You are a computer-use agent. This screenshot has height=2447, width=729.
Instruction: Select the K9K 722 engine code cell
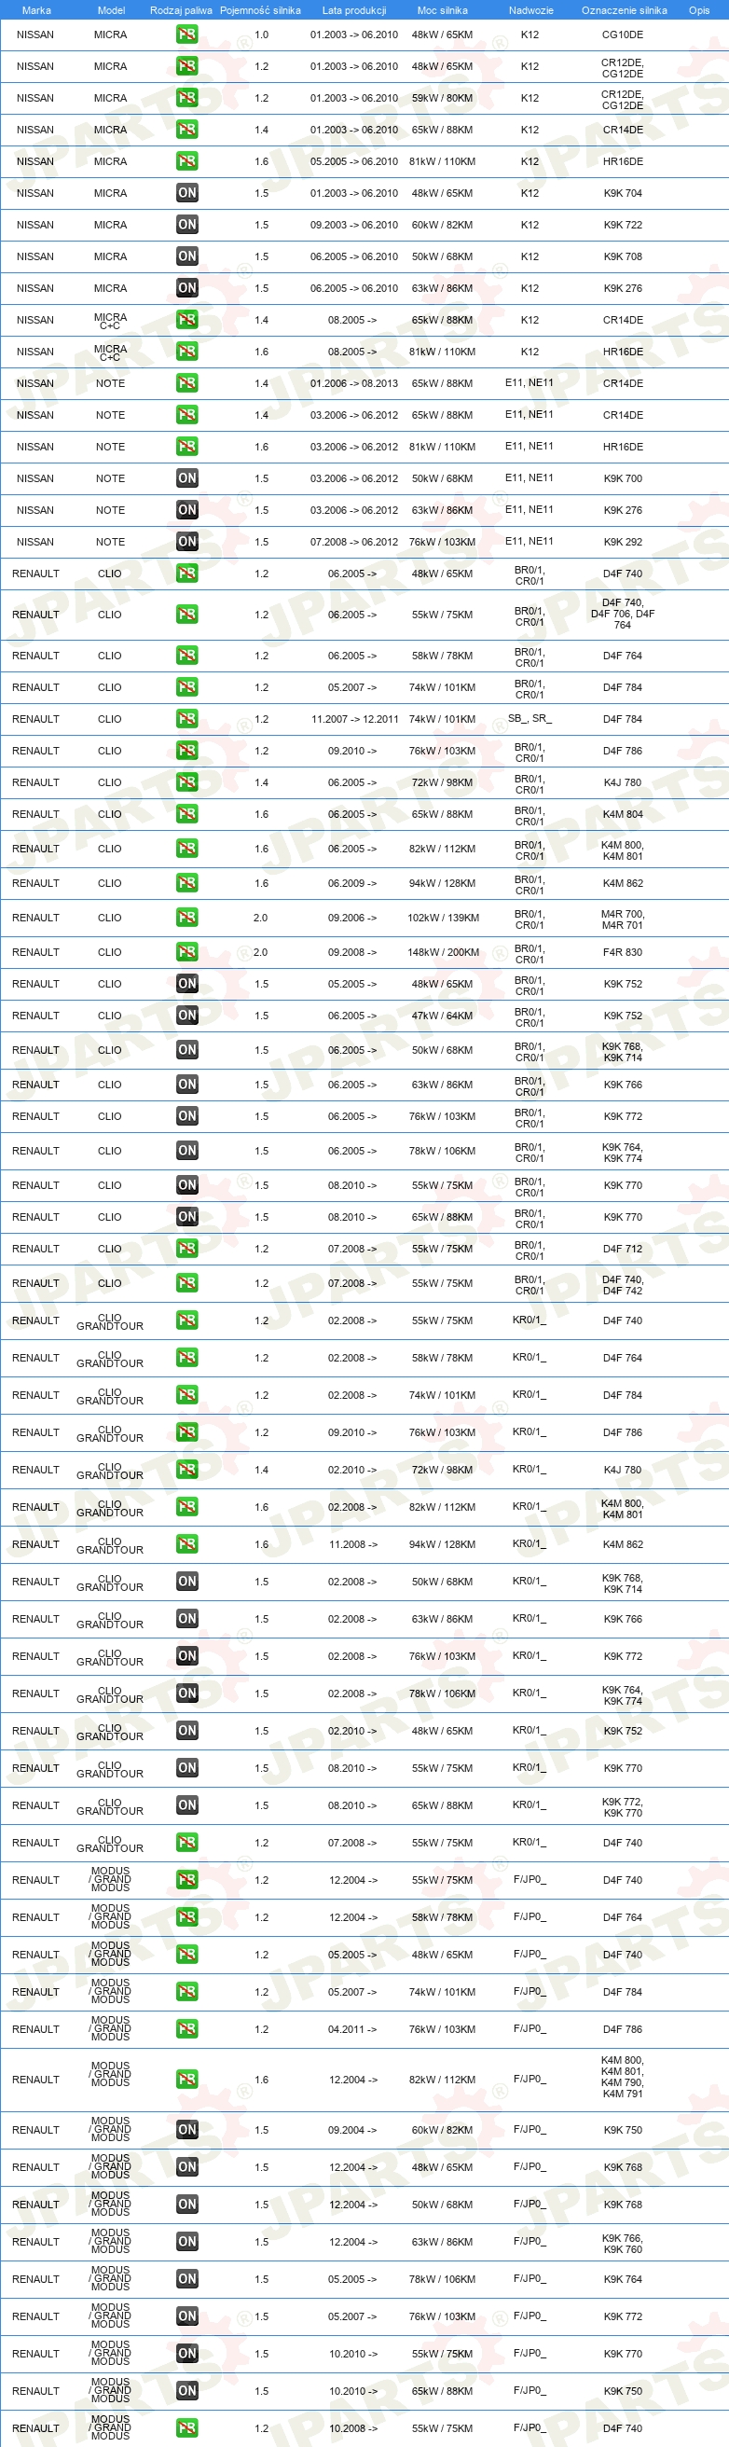point(623,225)
